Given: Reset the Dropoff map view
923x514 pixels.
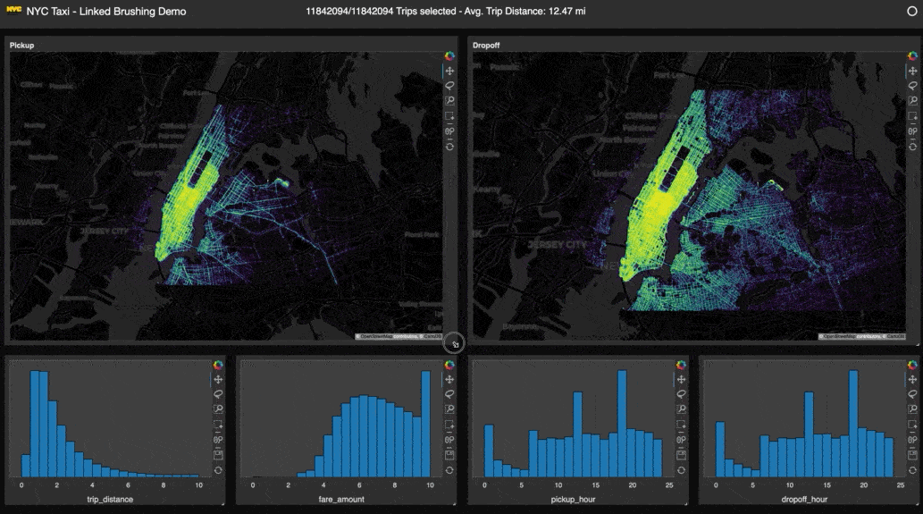Looking at the screenshot, I should (x=912, y=146).
